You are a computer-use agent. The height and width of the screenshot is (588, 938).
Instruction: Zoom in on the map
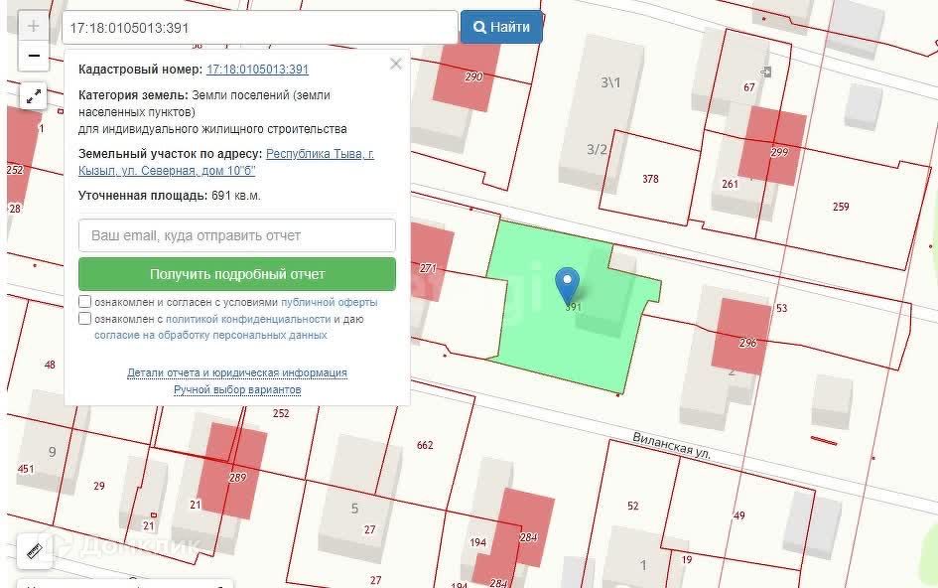click(x=34, y=27)
